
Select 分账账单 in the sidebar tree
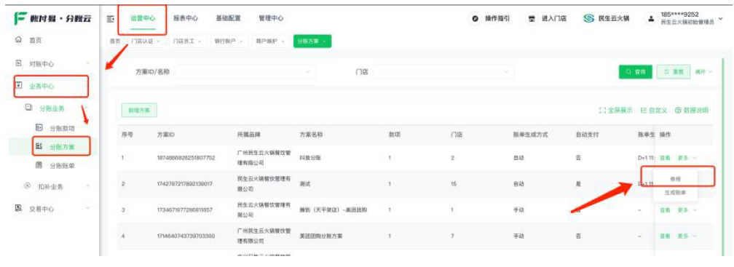click(x=62, y=166)
